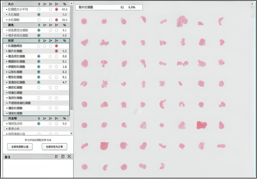Mark 镰形红细胞 as grade 0
This screenshot has height=179, width=257.
[x=39, y=108]
